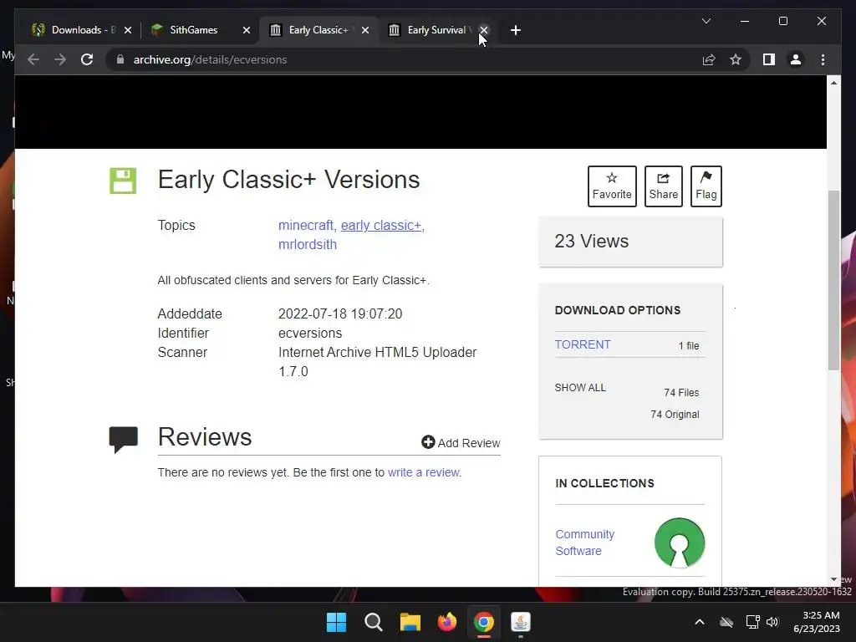Bookmark this page with star icon
Image resolution: width=856 pixels, height=642 pixels.
(736, 59)
